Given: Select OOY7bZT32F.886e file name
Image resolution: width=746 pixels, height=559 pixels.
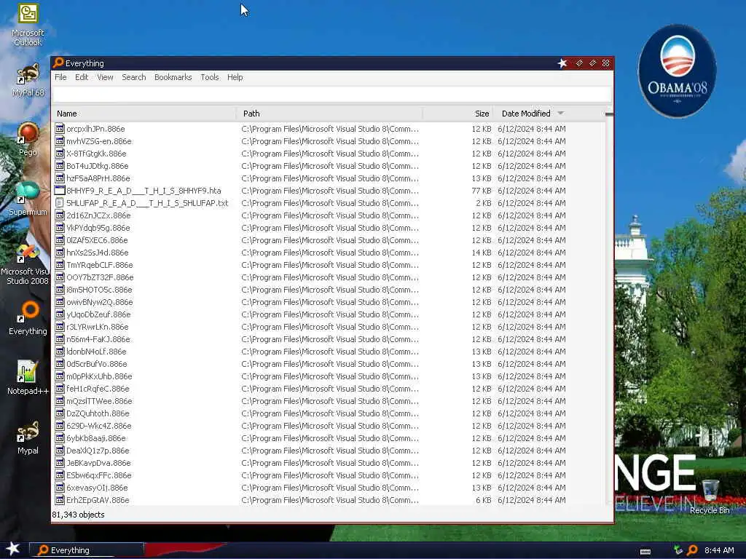Looking at the screenshot, I should click(100, 277).
